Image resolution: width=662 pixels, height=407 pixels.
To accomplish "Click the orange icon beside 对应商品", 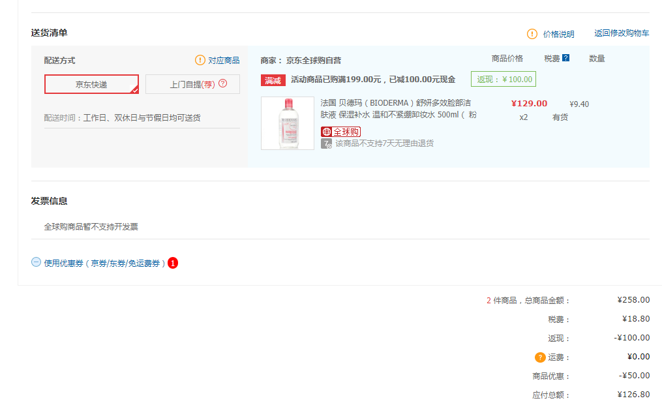I will tap(200, 60).
